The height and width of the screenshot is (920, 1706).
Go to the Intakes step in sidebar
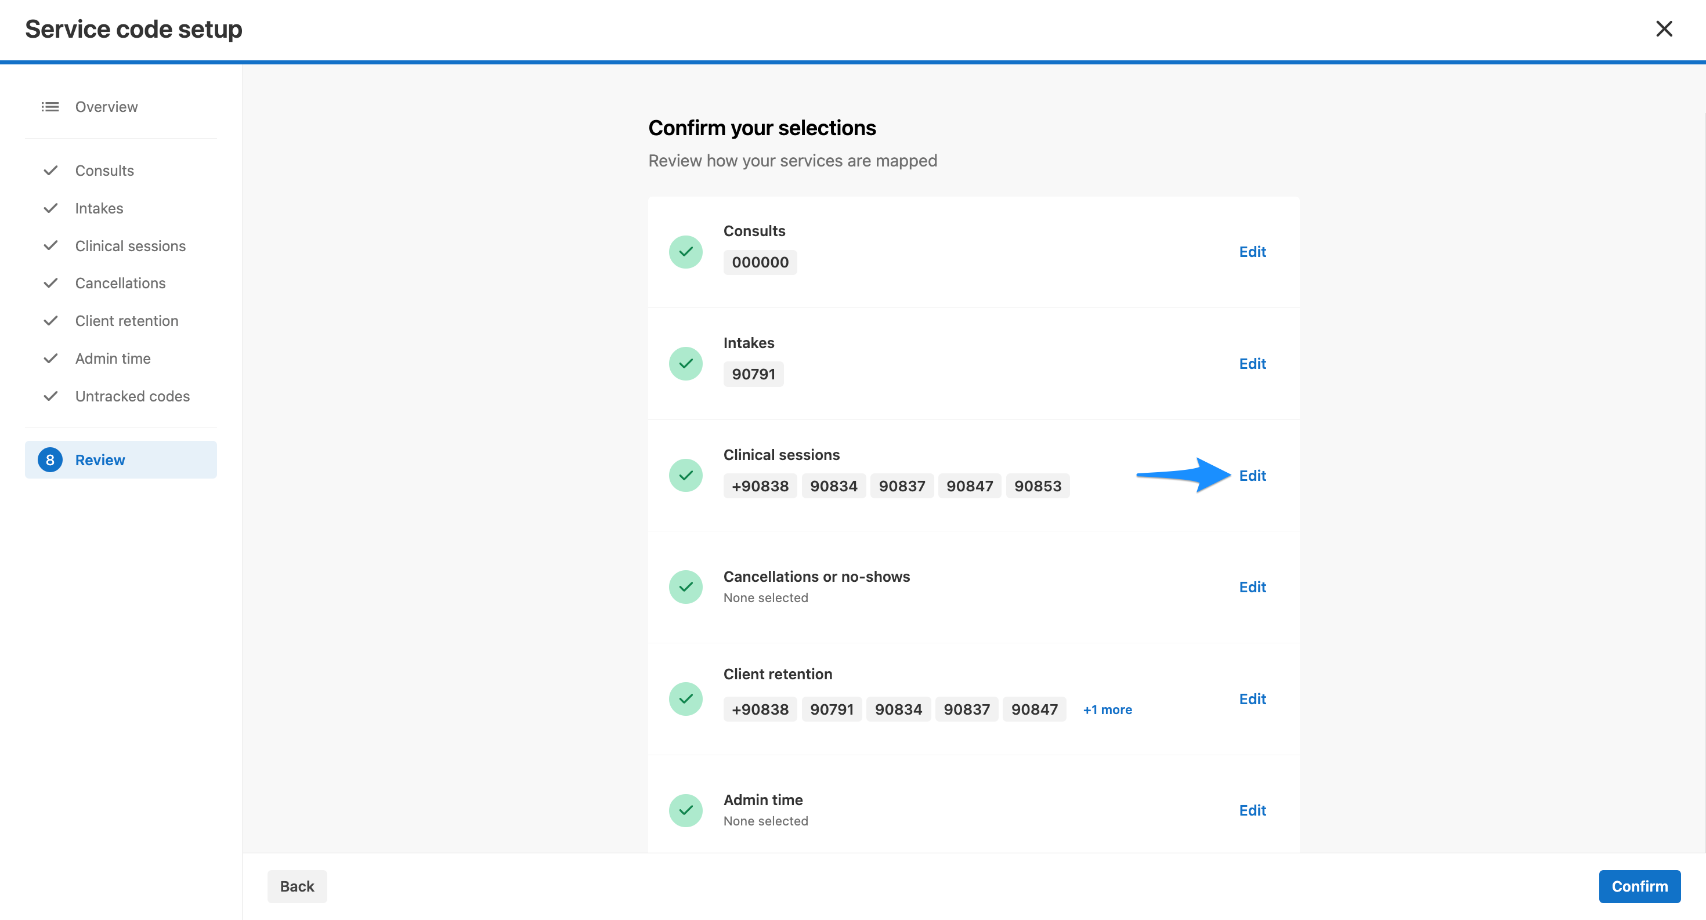[x=99, y=208]
